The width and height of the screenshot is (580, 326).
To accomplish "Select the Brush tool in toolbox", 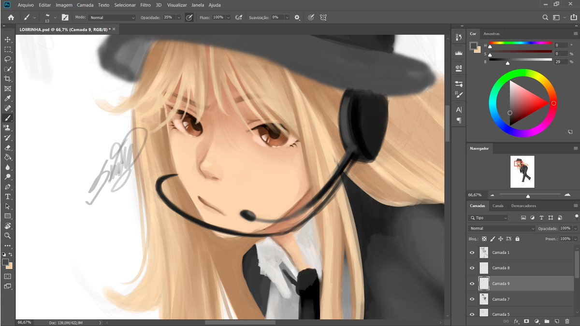I will click(8, 118).
